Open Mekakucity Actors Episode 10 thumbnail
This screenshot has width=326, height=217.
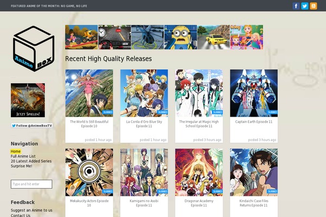(x=89, y=172)
